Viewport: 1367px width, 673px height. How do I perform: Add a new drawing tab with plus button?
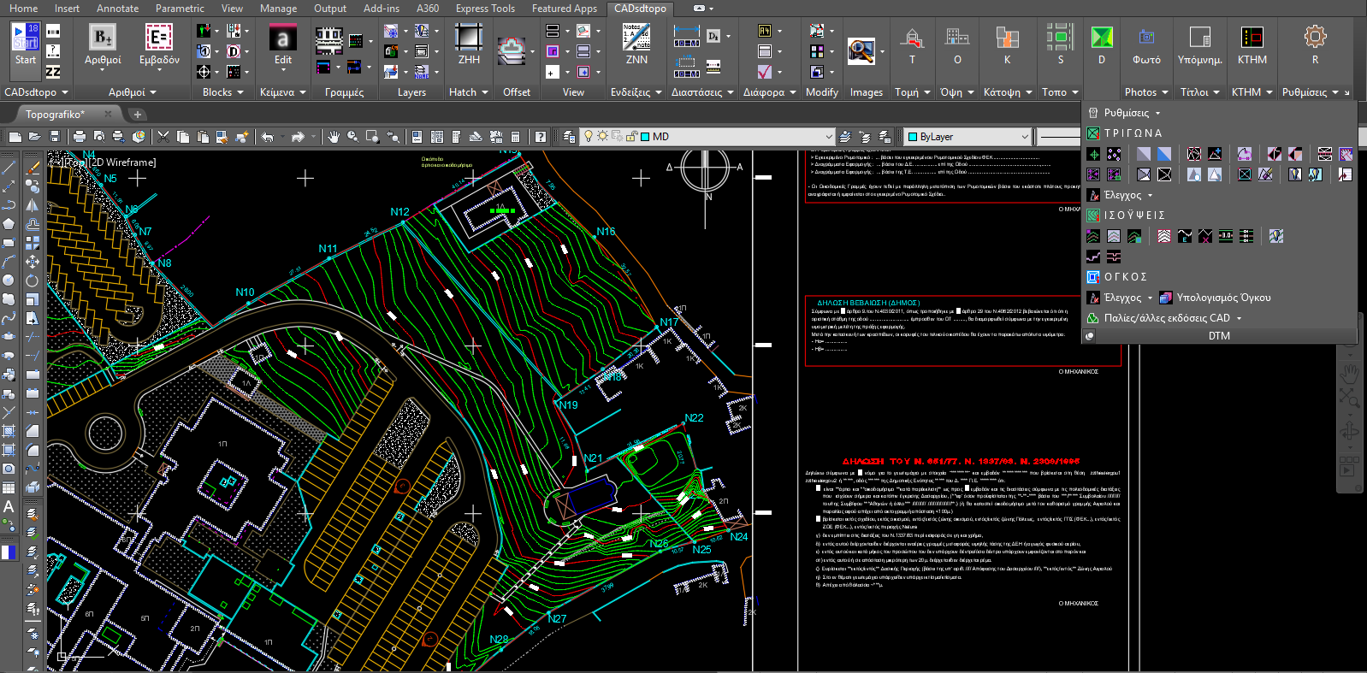tap(137, 114)
